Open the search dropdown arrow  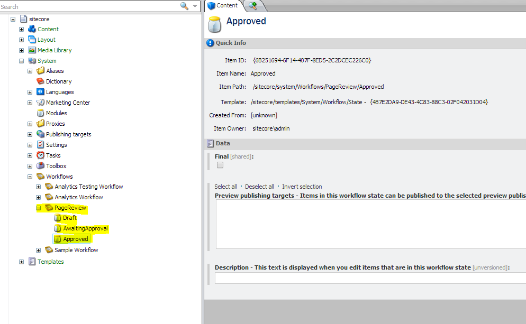pos(194,6)
